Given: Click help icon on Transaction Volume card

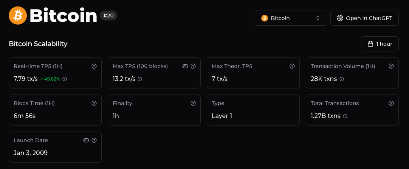Looking at the screenshot, I should [x=391, y=66].
